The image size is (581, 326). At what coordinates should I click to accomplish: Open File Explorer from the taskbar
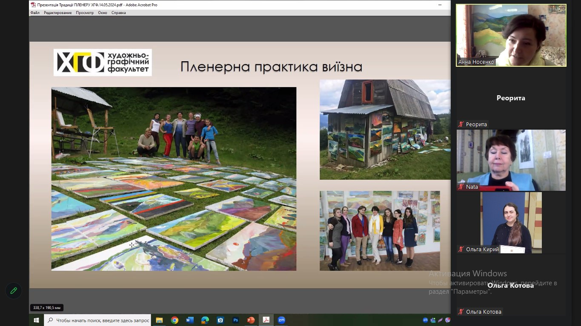click(159, 320)
